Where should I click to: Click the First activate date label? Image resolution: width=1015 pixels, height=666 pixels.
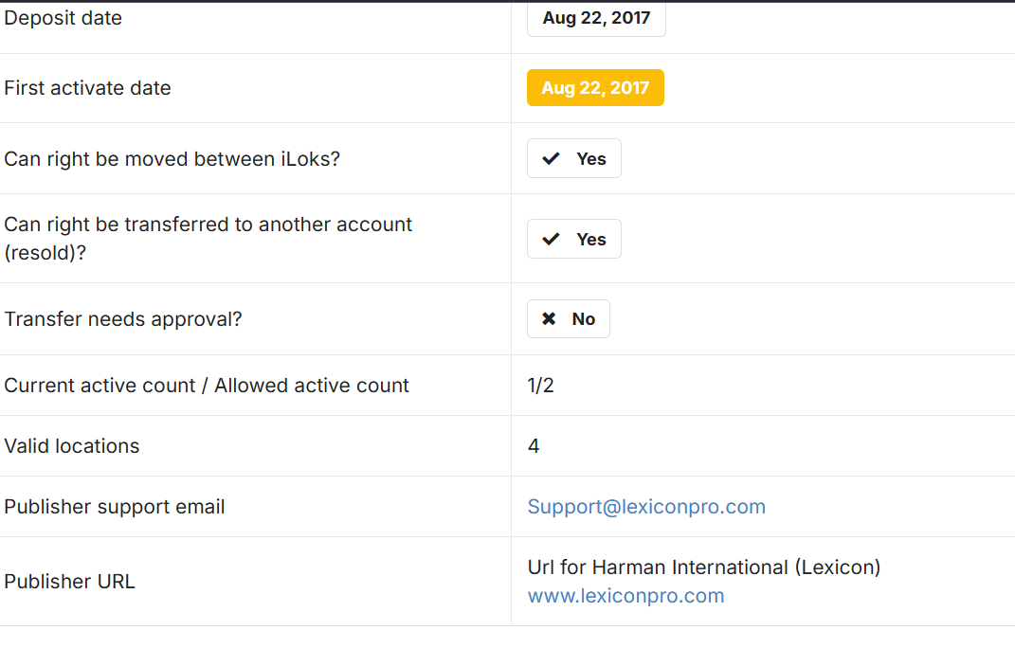(87, 88)
